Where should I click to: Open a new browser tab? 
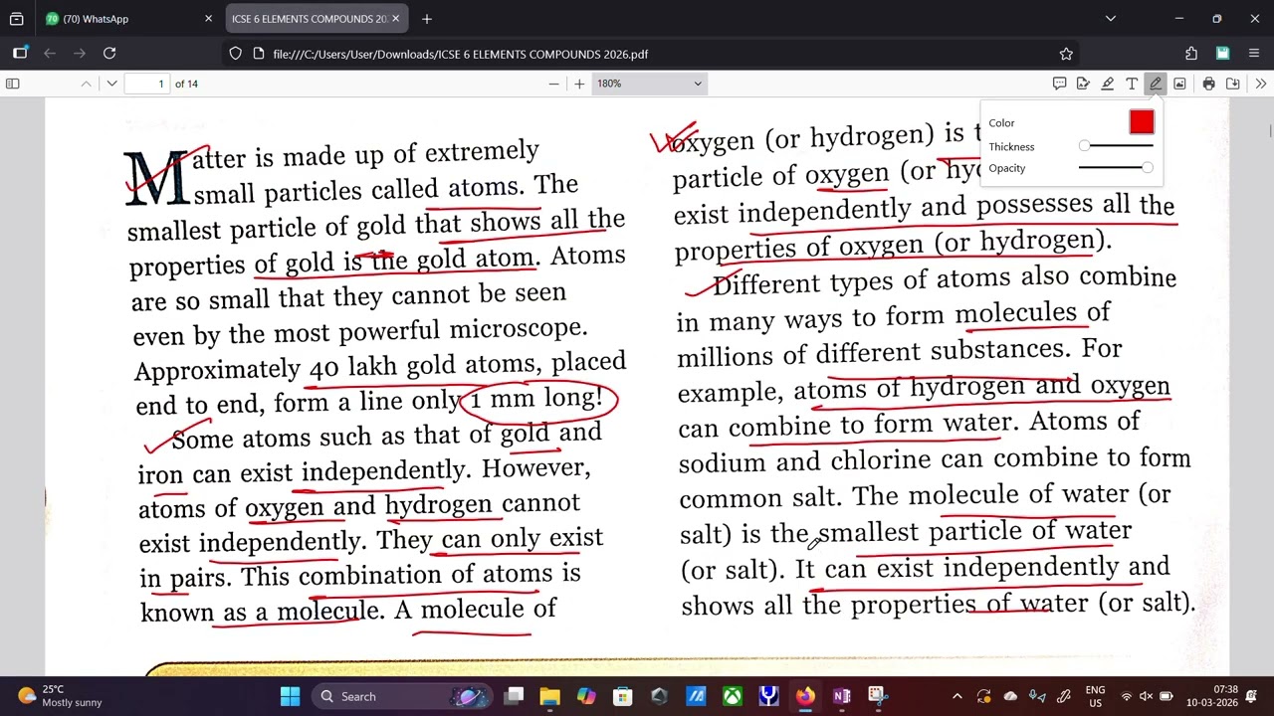[426, 19]
